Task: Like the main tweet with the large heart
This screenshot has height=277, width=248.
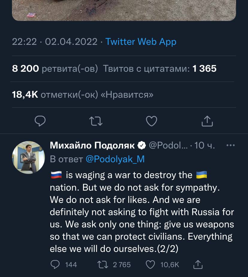Action: pos(152,121)
